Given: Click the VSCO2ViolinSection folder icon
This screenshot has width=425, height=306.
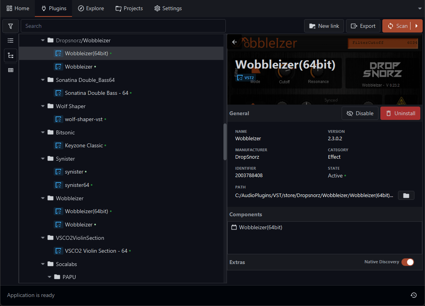Looking at the screenshot, I should pos(50,237).
